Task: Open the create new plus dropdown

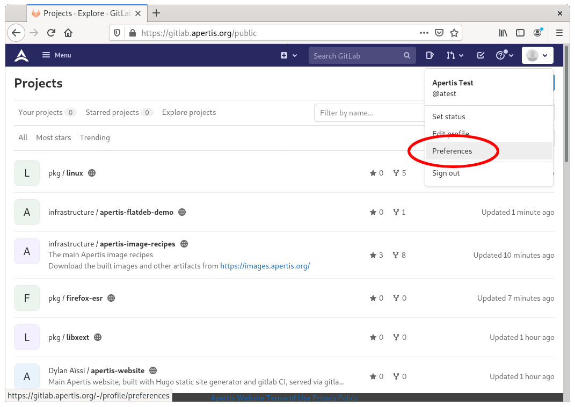Action: pyautogui.click(x=289, y=55)
